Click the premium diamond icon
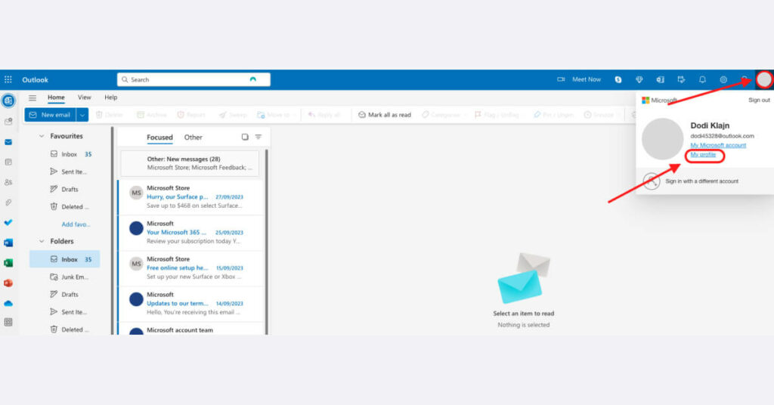Image resolution: width=774 pixels, height=405 pixels. coord(639,79)
